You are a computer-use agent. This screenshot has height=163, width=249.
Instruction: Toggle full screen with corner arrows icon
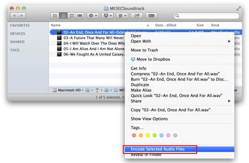tap(239, 8)
